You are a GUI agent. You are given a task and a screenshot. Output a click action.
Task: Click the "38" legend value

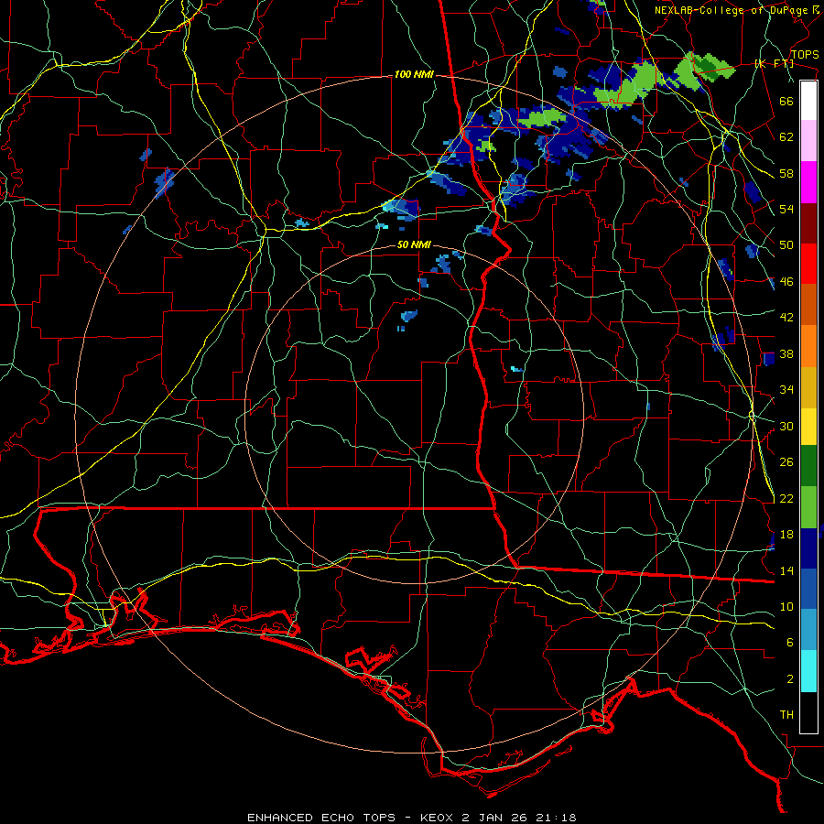(x=786, y=354)
